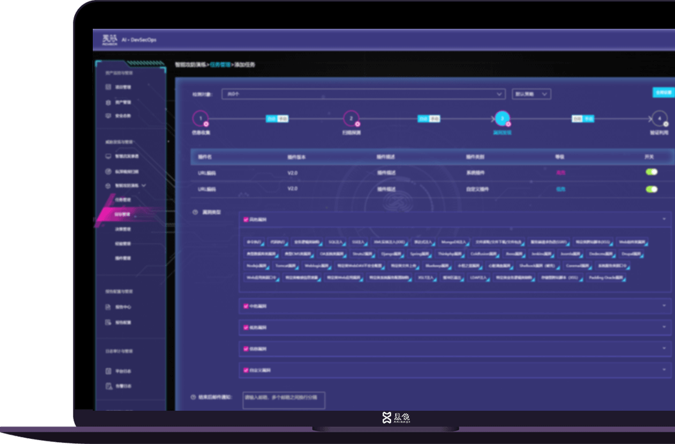Open 安全态势 monitor icon in sidebar
675x444 pixels.
point(108,116)
